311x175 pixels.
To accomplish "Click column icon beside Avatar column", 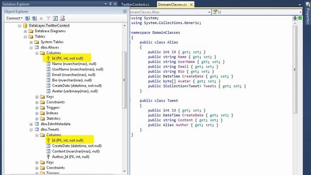I will coord(48,91).
